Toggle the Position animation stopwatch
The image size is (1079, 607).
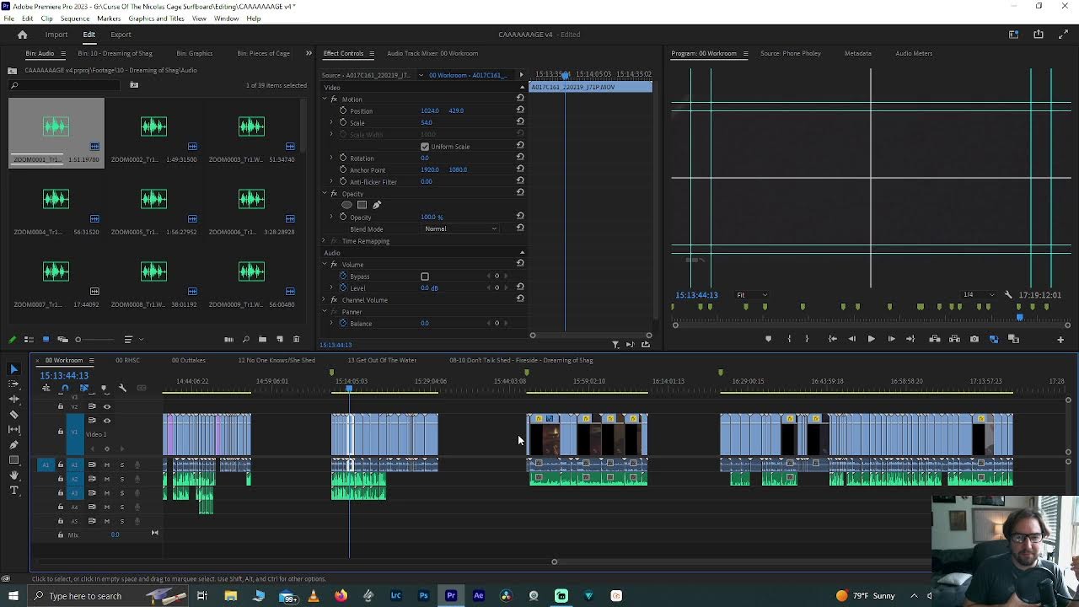[x=343, y=110]
